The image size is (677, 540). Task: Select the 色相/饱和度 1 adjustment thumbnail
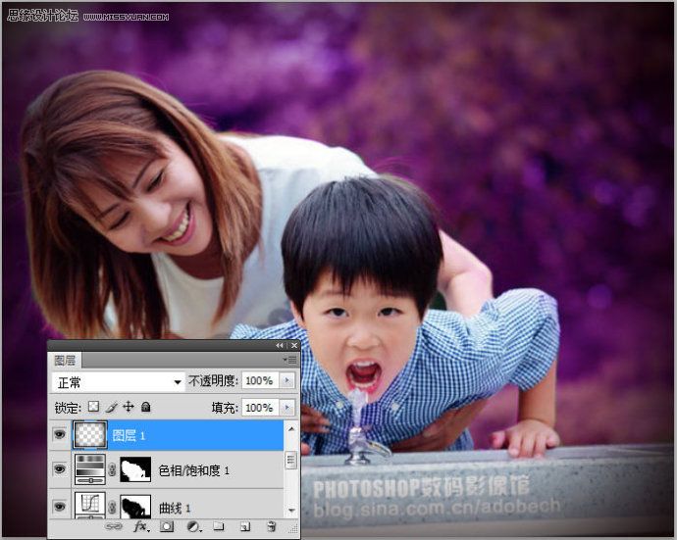point(90,469)
